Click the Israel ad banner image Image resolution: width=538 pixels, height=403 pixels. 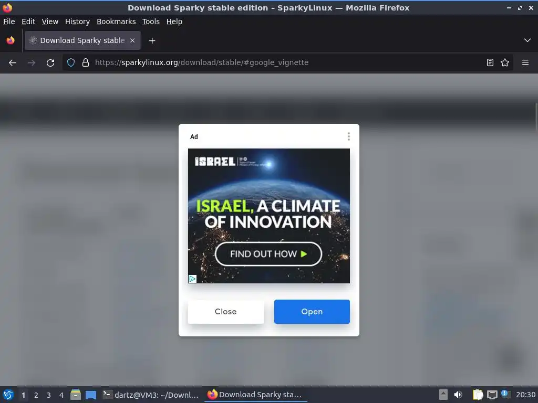tap(269, 216)
